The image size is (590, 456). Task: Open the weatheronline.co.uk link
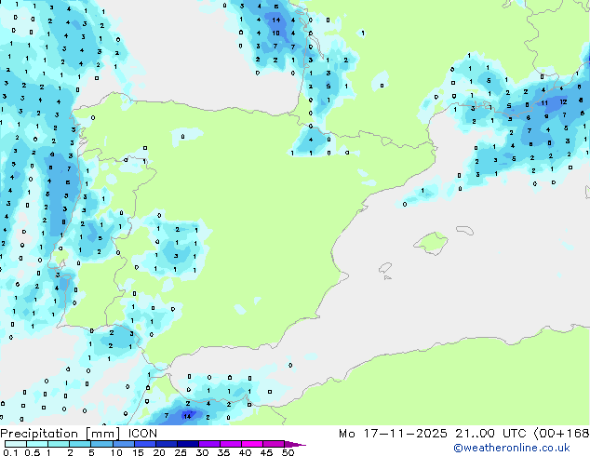(512, 448)
